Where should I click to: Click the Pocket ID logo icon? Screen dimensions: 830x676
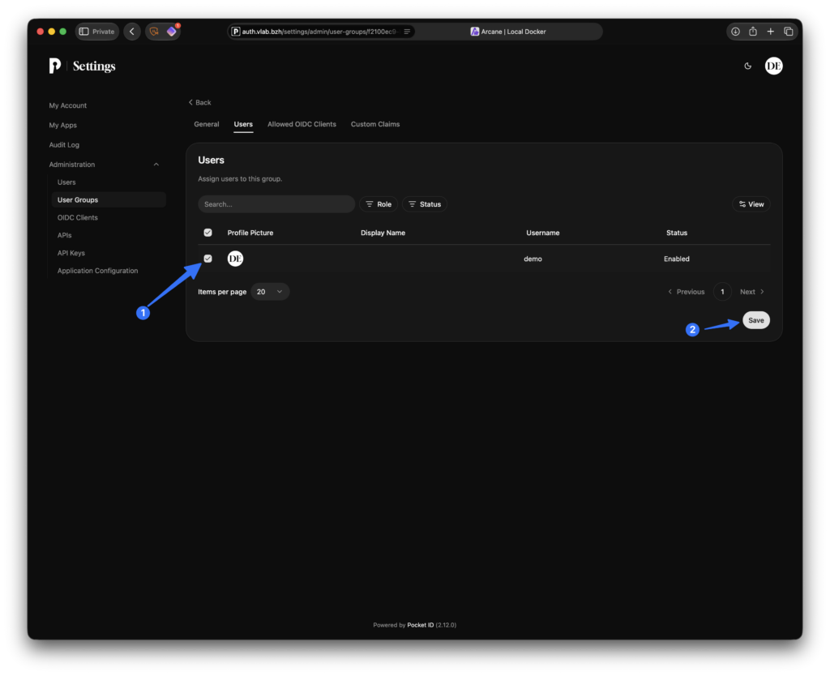pyautogui.click(x=54, y=66)
